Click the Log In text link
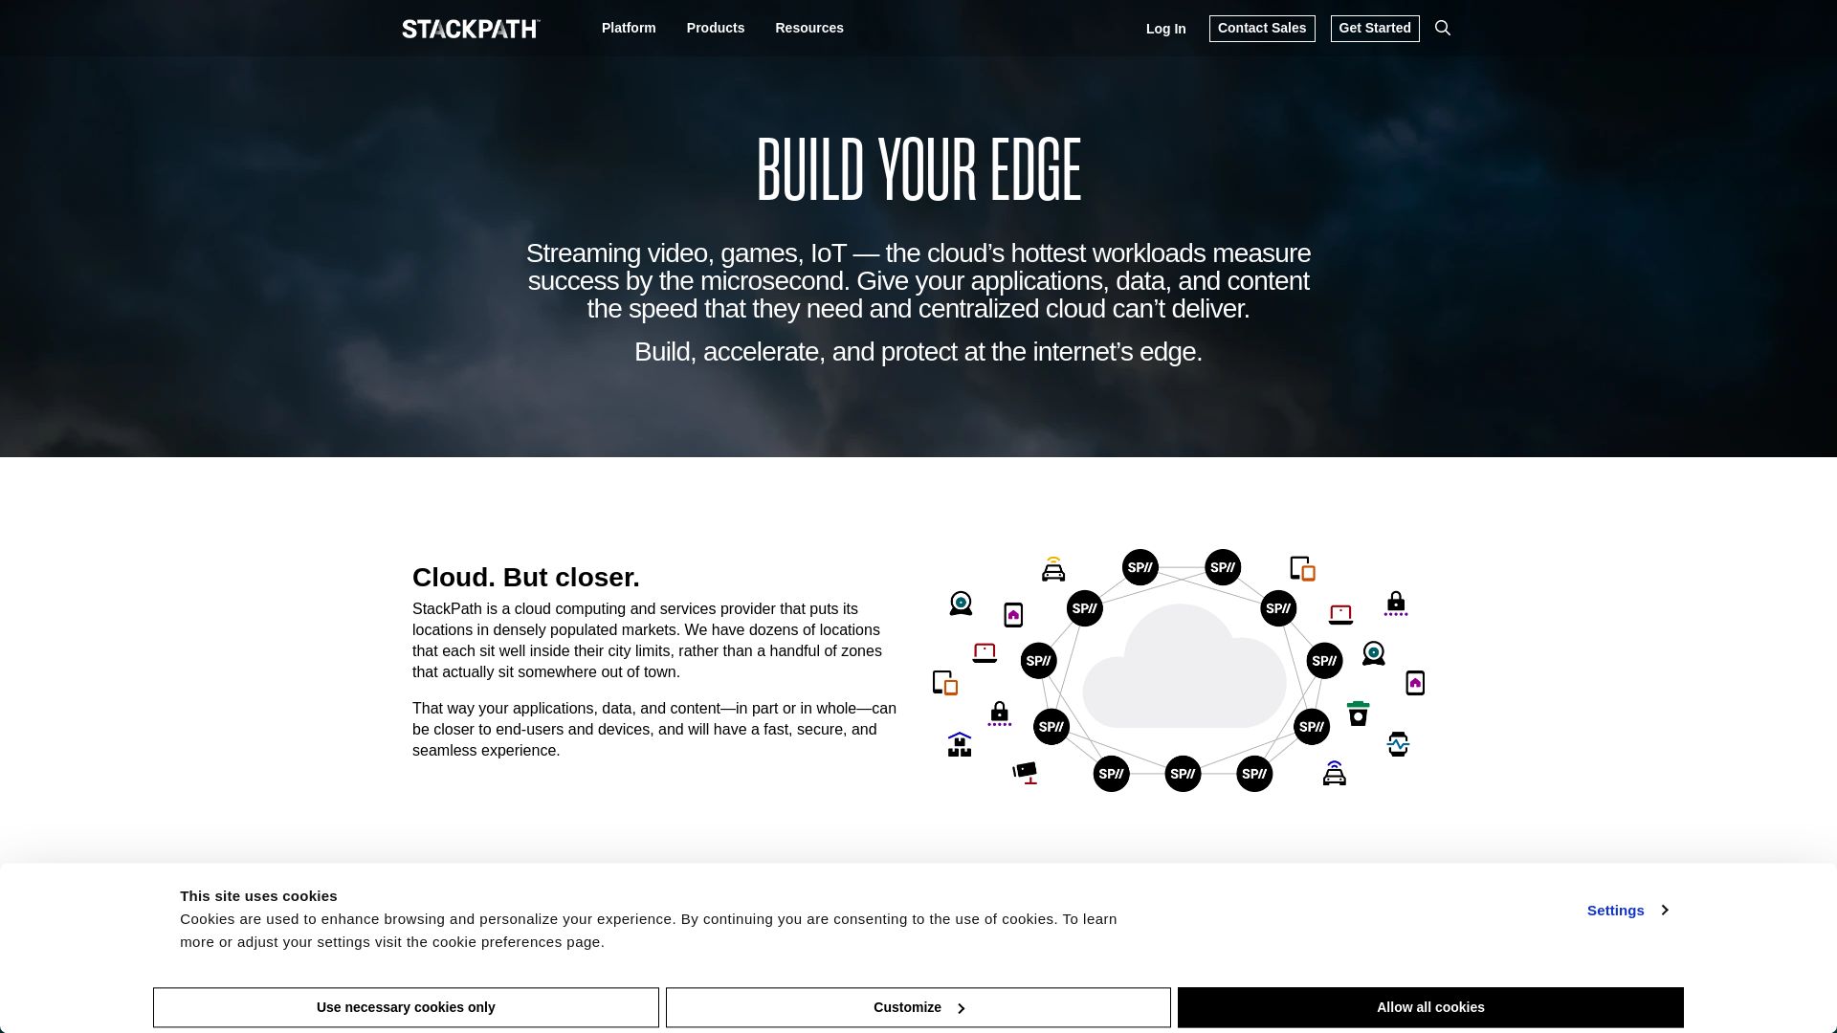 click(x=1165, y=28)
